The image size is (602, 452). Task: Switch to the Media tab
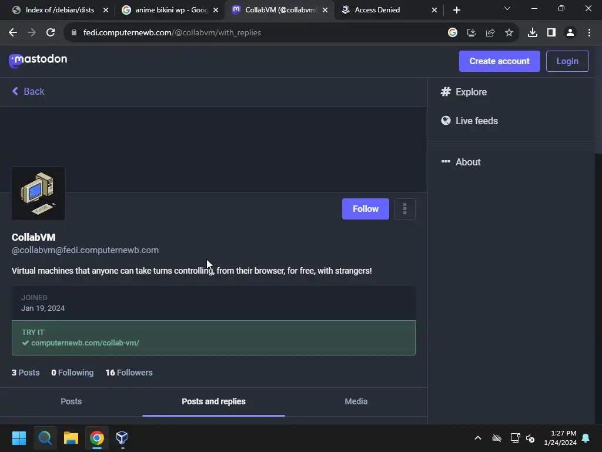point(356,401)
